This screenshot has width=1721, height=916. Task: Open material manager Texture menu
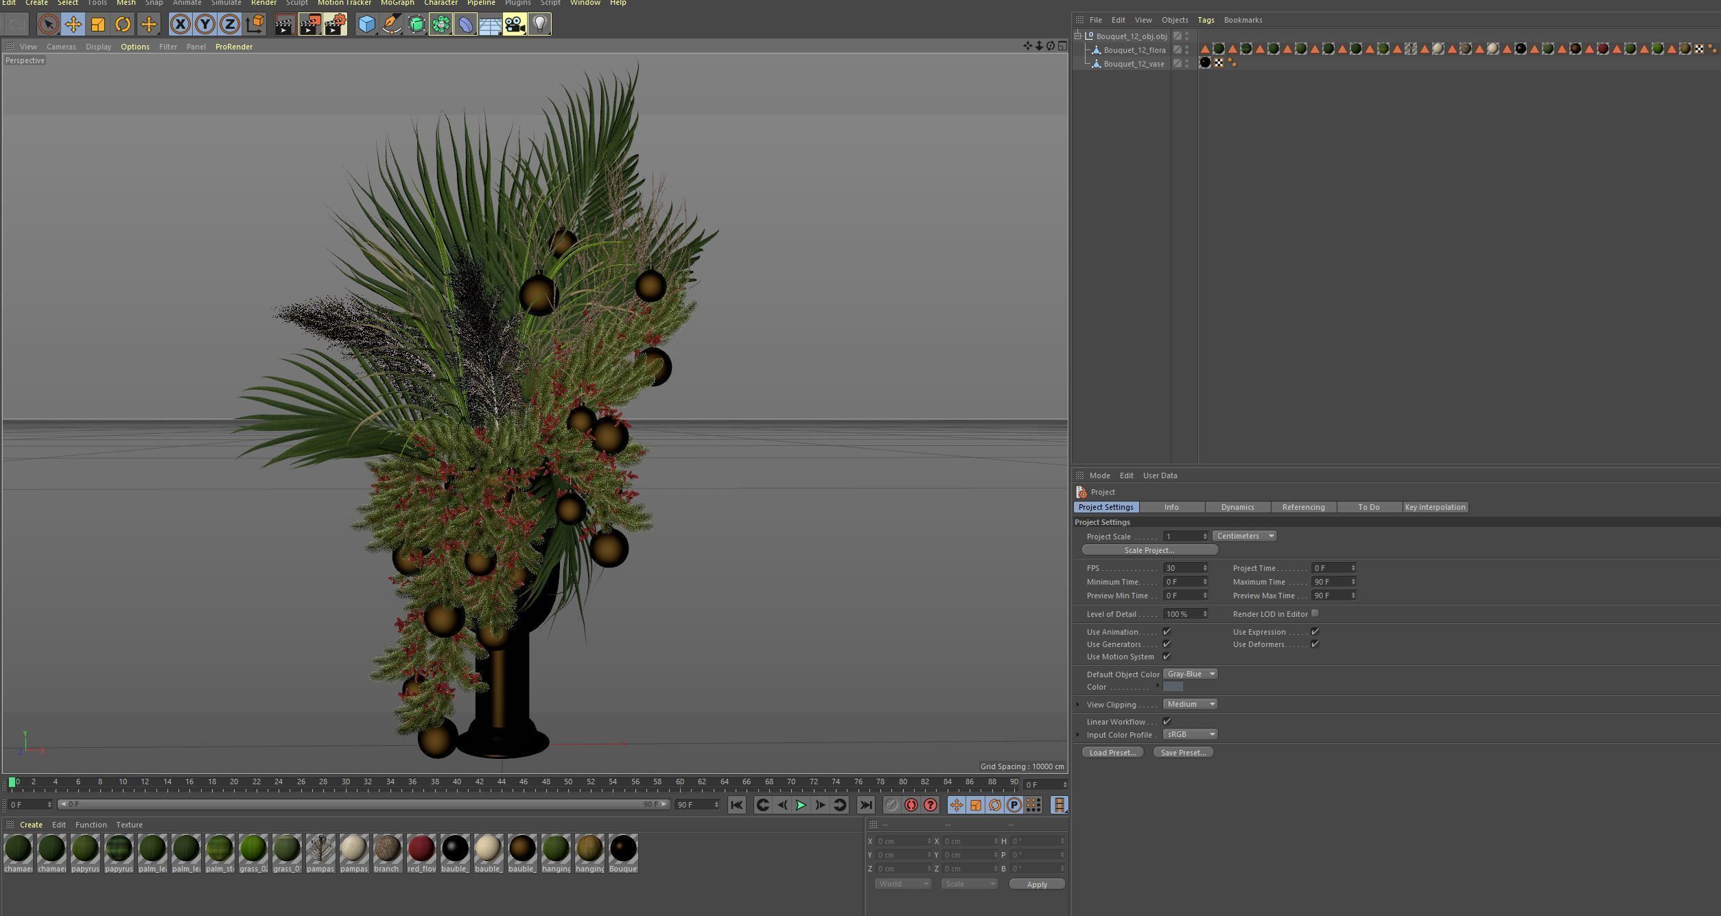coord(129,825)
